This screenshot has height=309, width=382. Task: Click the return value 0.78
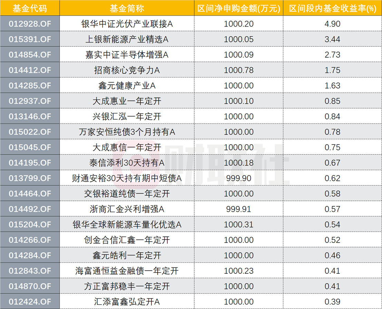(x=333, y=132)
